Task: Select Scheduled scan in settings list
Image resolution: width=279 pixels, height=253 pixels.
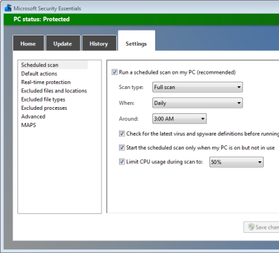Action: pos(54,65)
